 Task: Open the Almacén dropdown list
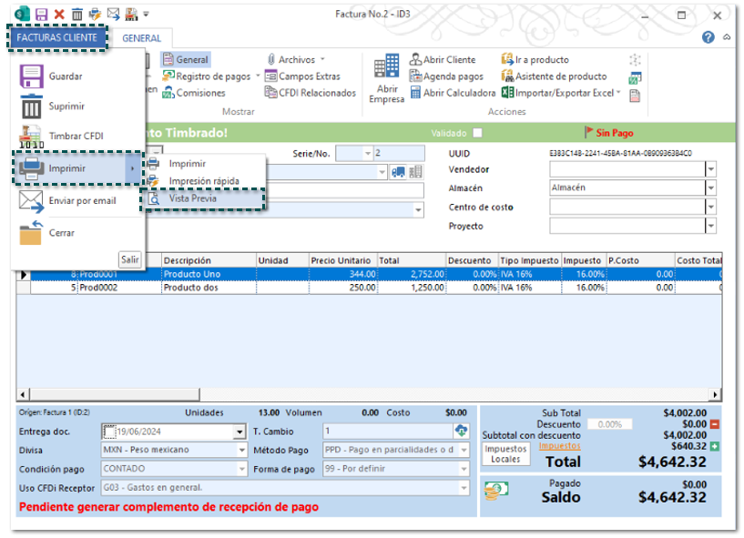click(x=711, y=188)
